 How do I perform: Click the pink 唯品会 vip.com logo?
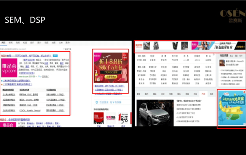9,68
